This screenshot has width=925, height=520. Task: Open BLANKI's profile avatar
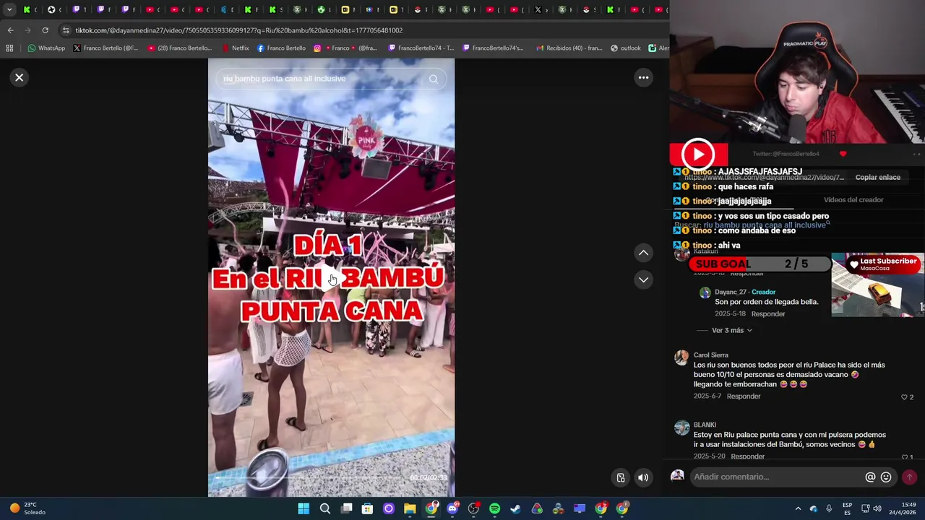pyautogui.click(x=681, y=428)
